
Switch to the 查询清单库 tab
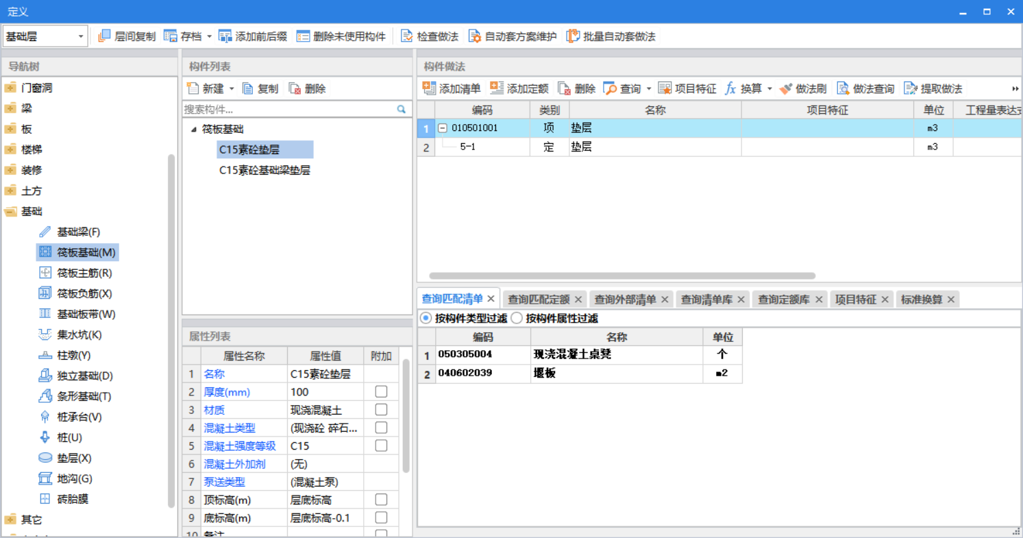click(706, 299)
